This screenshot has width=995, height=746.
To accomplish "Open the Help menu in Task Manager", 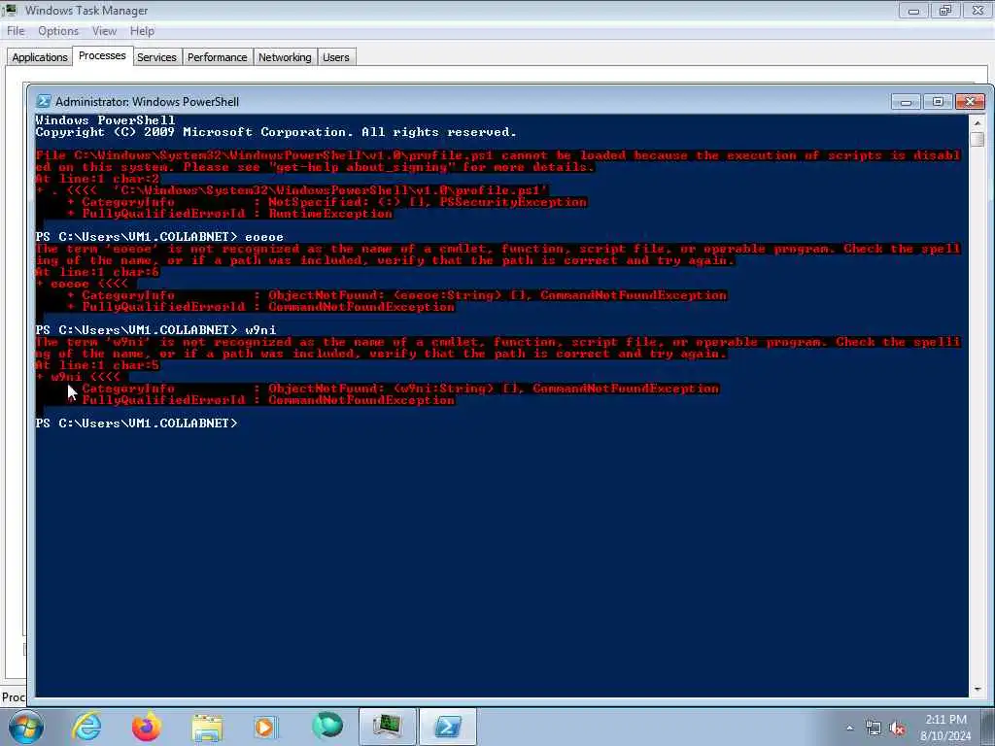I will pos(142,31).
